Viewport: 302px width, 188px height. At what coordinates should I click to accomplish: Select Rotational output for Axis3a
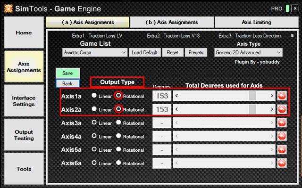click(118, 122)
